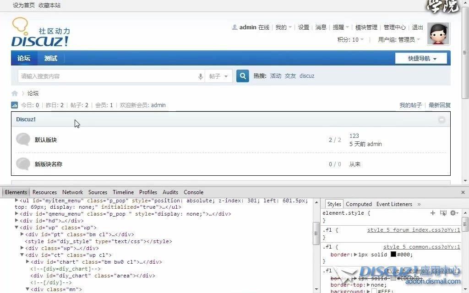Open the 默认版块 forum link
Screen dimensions: 469x293
(x=46, y=140)
